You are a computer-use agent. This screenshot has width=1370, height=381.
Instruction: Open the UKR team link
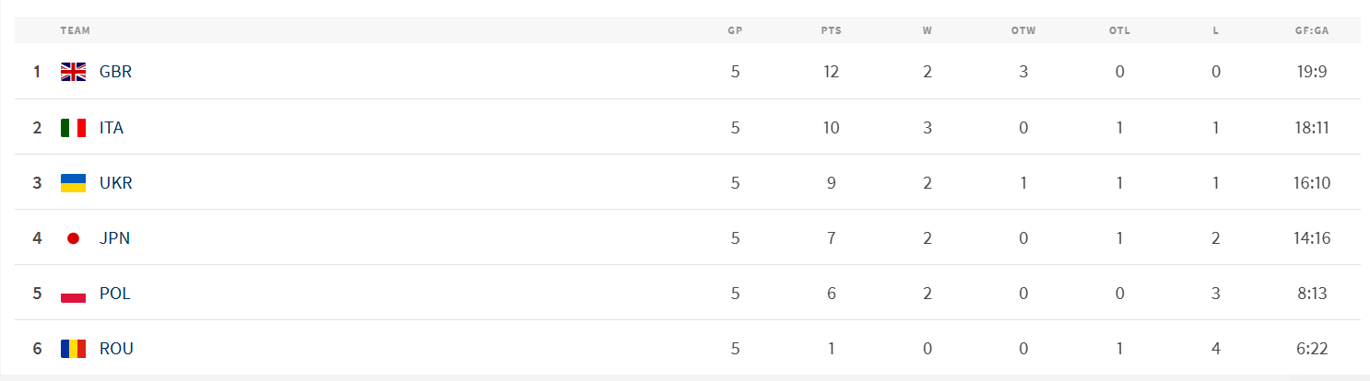(116, 183)
